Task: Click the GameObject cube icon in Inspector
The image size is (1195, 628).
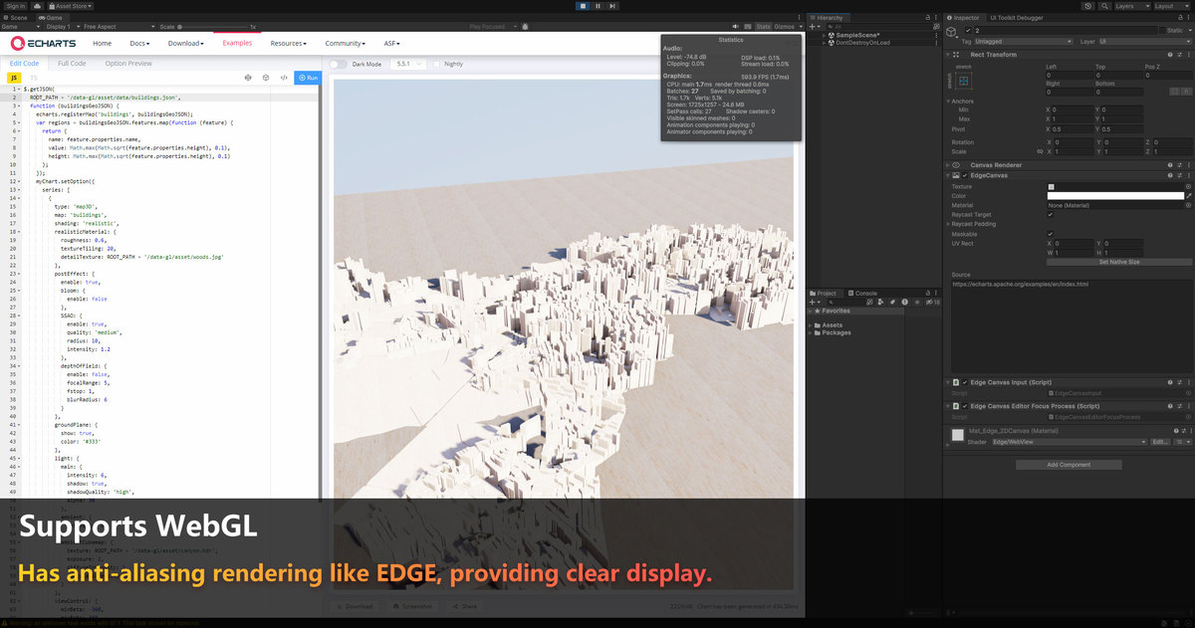Action: (x=953, y=34)
